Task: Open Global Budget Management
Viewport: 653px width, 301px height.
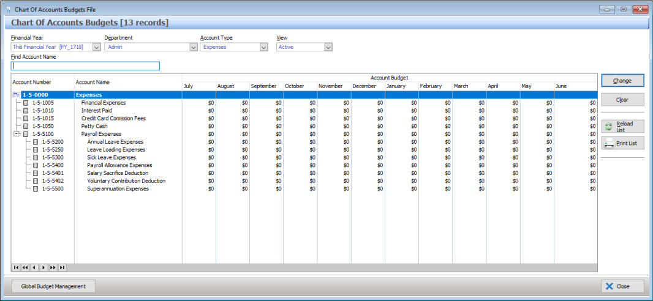Action: pos(53,286)
